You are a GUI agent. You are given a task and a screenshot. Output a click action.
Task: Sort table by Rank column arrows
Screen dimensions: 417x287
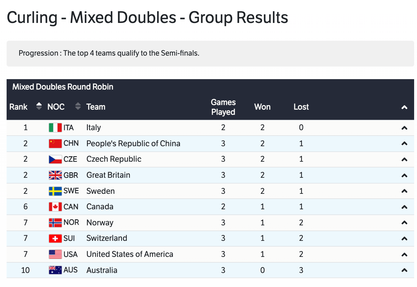pos(39,106)
